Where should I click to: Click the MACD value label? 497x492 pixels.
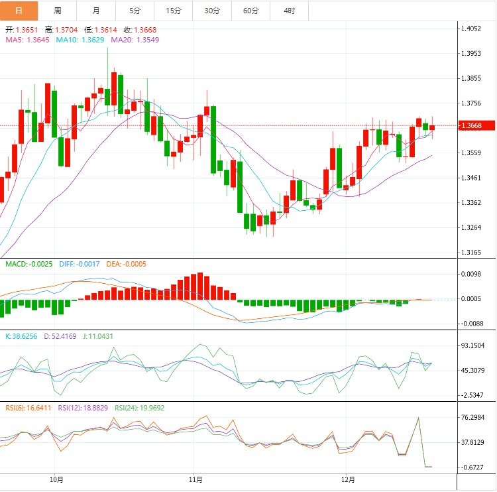click(x=28, y=264)
